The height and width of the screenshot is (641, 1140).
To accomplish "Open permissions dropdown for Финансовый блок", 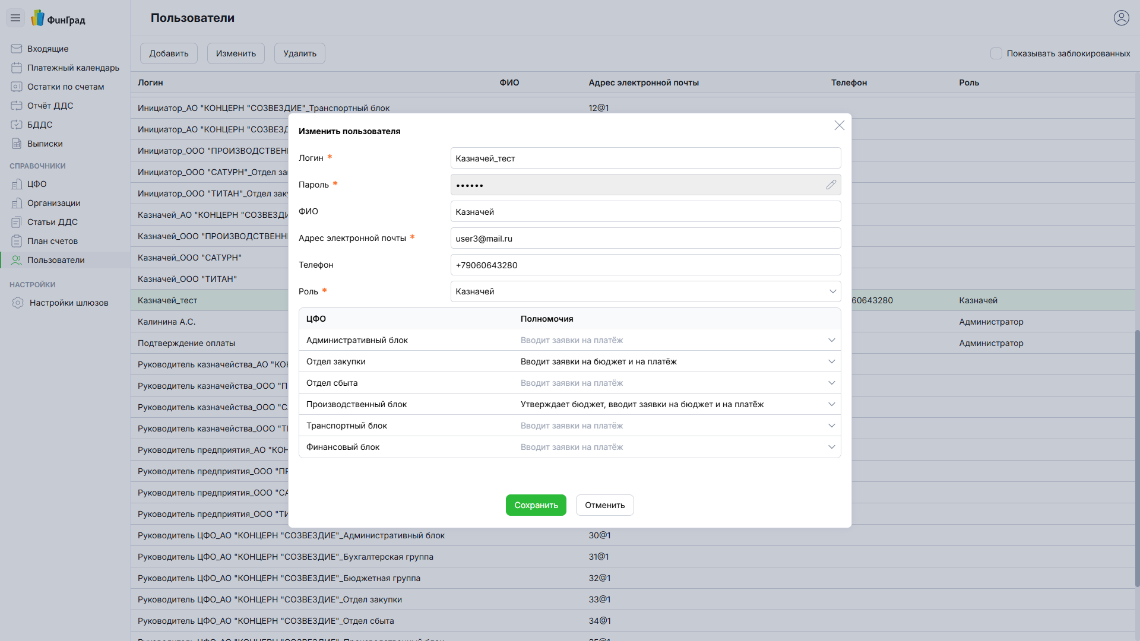I will click(x=831, y=447).
